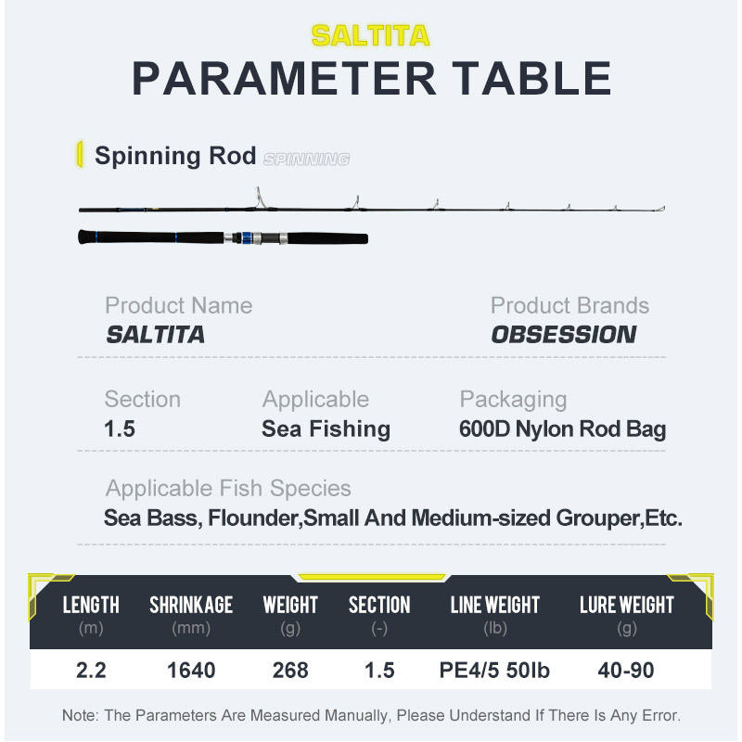Select the yellow SALTITA title at top
Screen dimensions: 742x742
(x=370, y=35)
